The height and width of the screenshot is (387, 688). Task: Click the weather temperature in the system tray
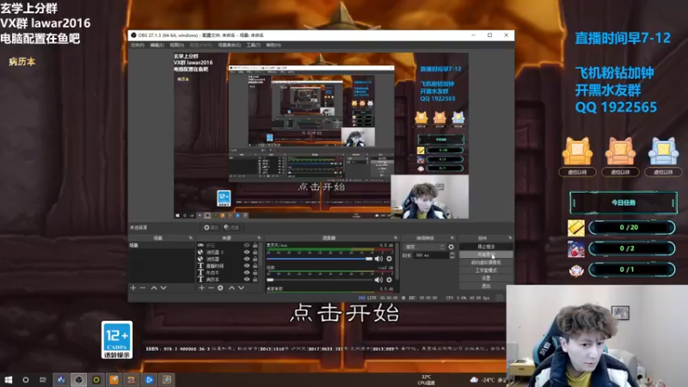(488, 379)
